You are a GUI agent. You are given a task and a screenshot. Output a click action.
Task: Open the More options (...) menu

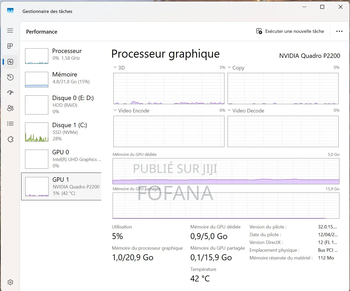339,31
